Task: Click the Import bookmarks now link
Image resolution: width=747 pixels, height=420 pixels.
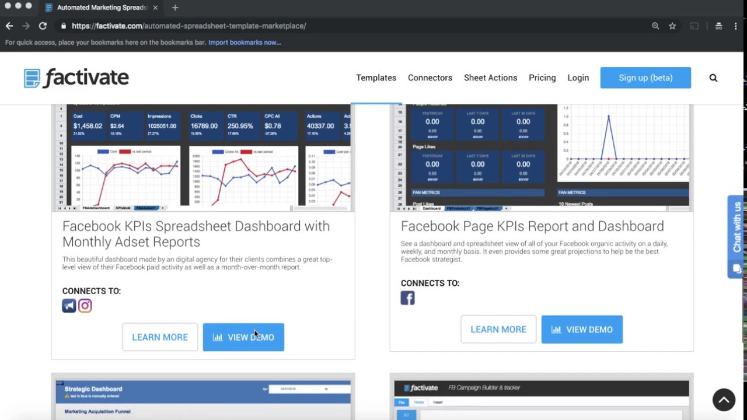Action: pyautogui.click(x=245, y=42)
